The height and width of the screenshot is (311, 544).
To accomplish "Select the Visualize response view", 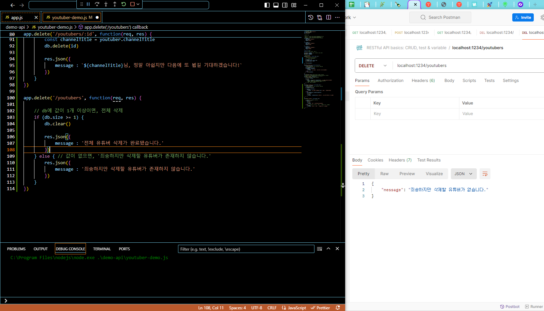I will [434, 174].
